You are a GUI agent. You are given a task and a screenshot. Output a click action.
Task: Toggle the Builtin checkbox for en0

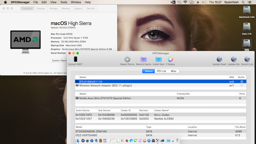tap(242, 82)
